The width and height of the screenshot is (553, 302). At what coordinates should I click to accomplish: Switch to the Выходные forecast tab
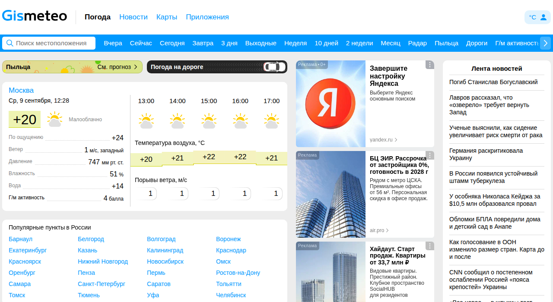[x=261, y=43]
